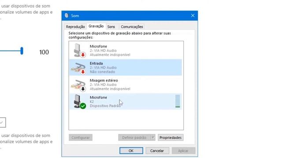Click the 'Não conectado' status text
The image size is (282, 158).
coord(102,72)
